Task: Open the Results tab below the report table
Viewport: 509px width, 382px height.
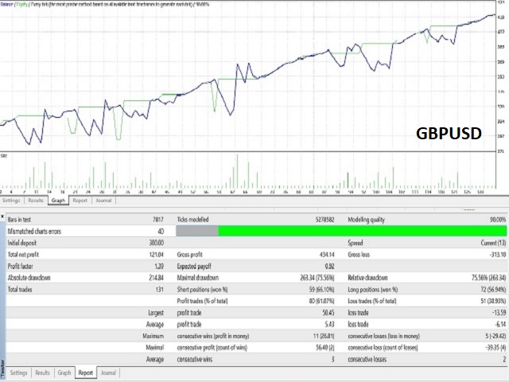Action: click(x=42, y=372)
